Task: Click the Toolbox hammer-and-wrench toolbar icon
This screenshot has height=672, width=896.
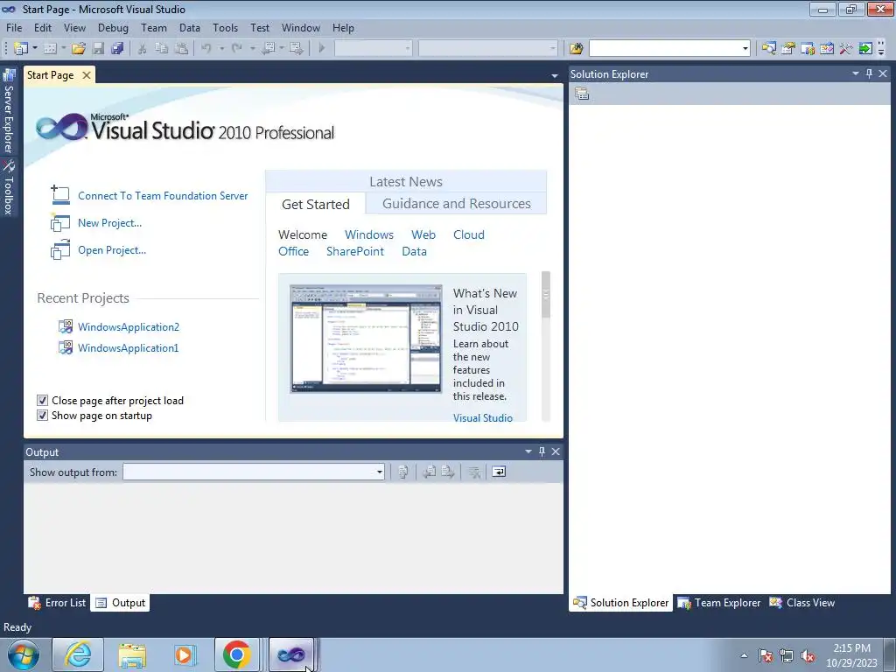Action: tap(846, 49)
